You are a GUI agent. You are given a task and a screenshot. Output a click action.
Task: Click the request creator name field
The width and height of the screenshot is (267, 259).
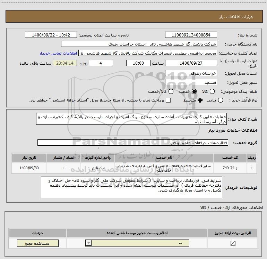coord(148,53)
